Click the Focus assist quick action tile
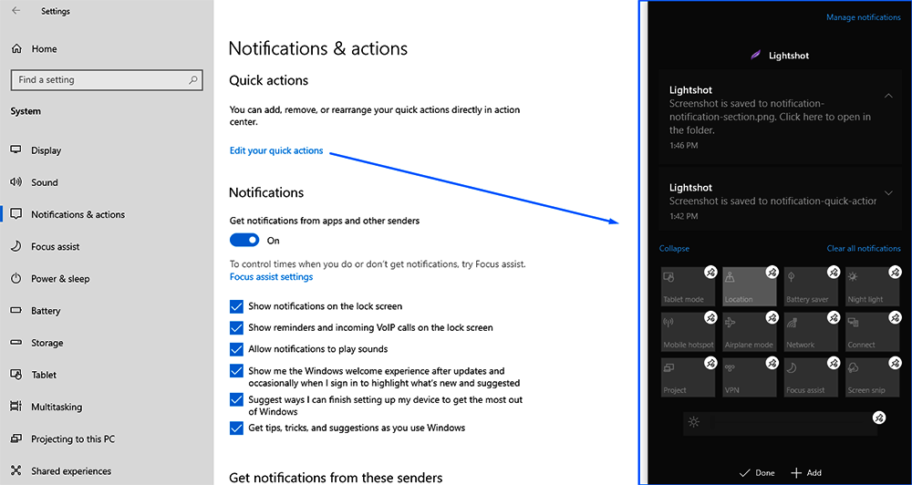Screen dimensions: 912x485 pos(811,377)
